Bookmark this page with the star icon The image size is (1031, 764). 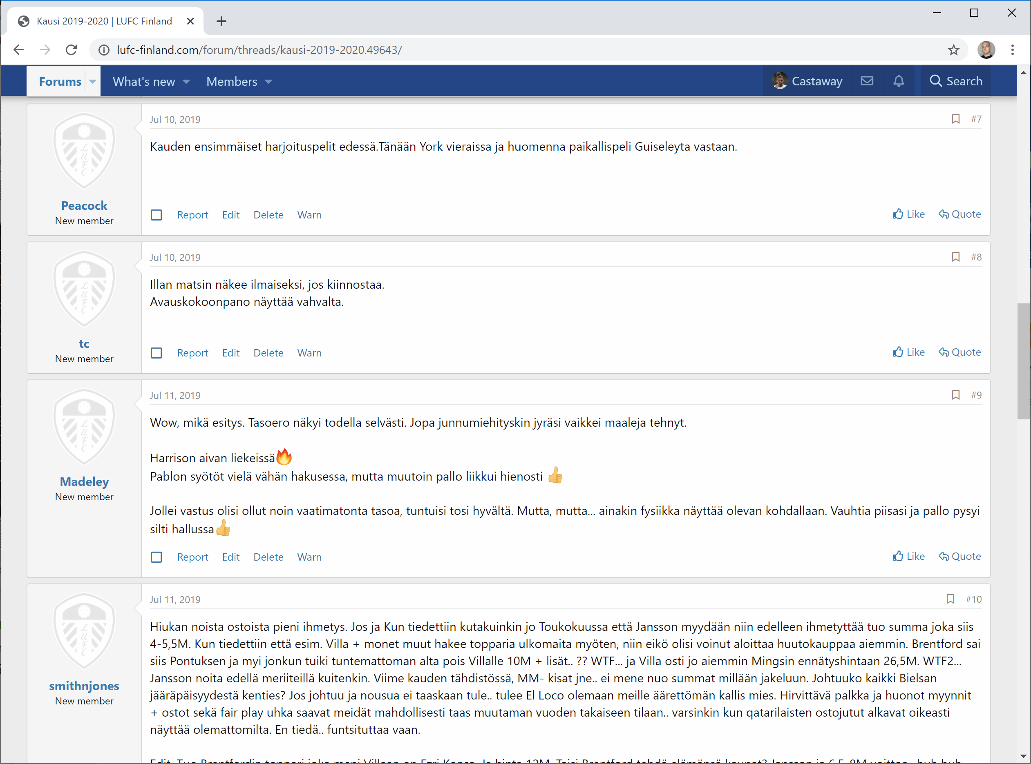click(953, 50)
